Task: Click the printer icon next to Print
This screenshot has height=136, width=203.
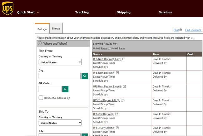Action: pyautogui.click(x=181, y=30)
